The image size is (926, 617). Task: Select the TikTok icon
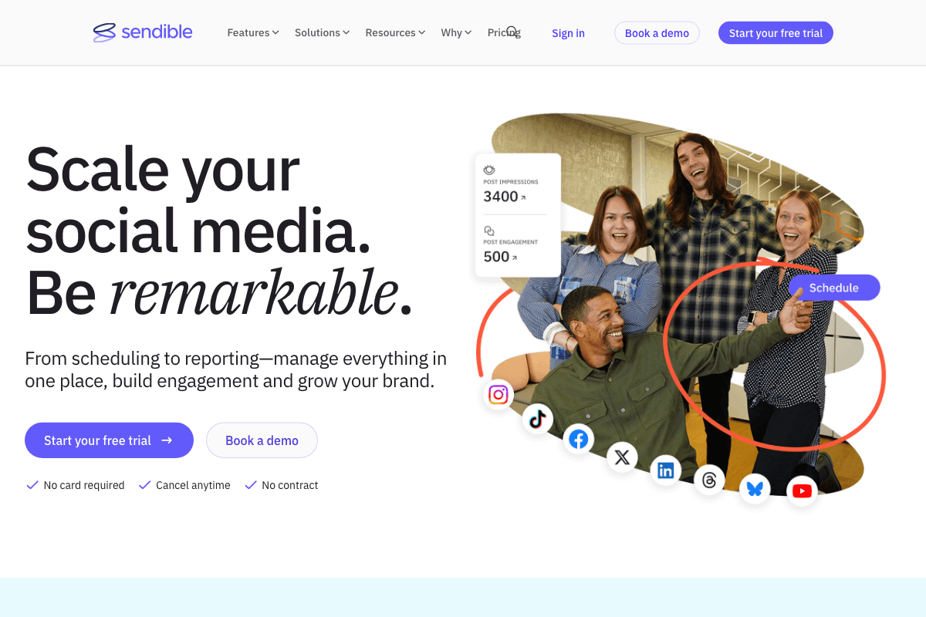pyautogui.click(x=537, y=419)
